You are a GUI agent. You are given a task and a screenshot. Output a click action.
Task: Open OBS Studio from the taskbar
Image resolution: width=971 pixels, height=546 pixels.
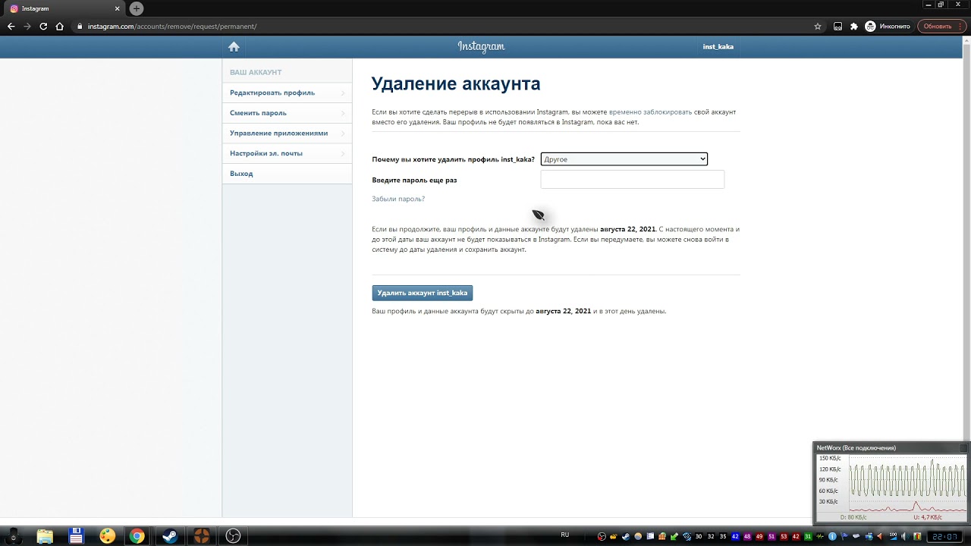233,536
